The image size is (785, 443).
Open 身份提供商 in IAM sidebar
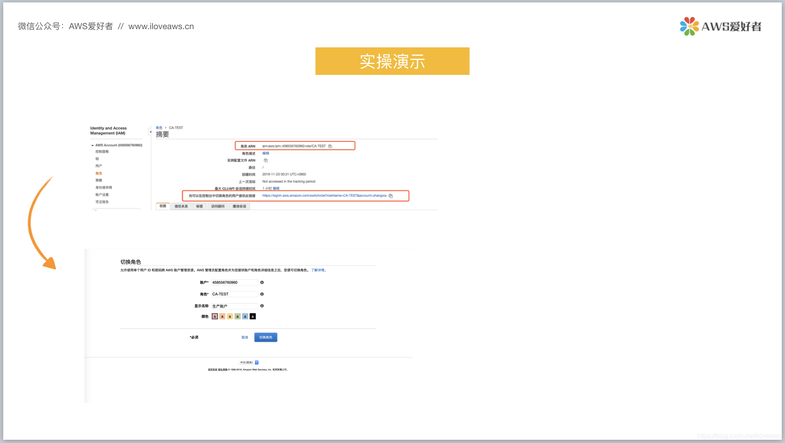point(104,187)
